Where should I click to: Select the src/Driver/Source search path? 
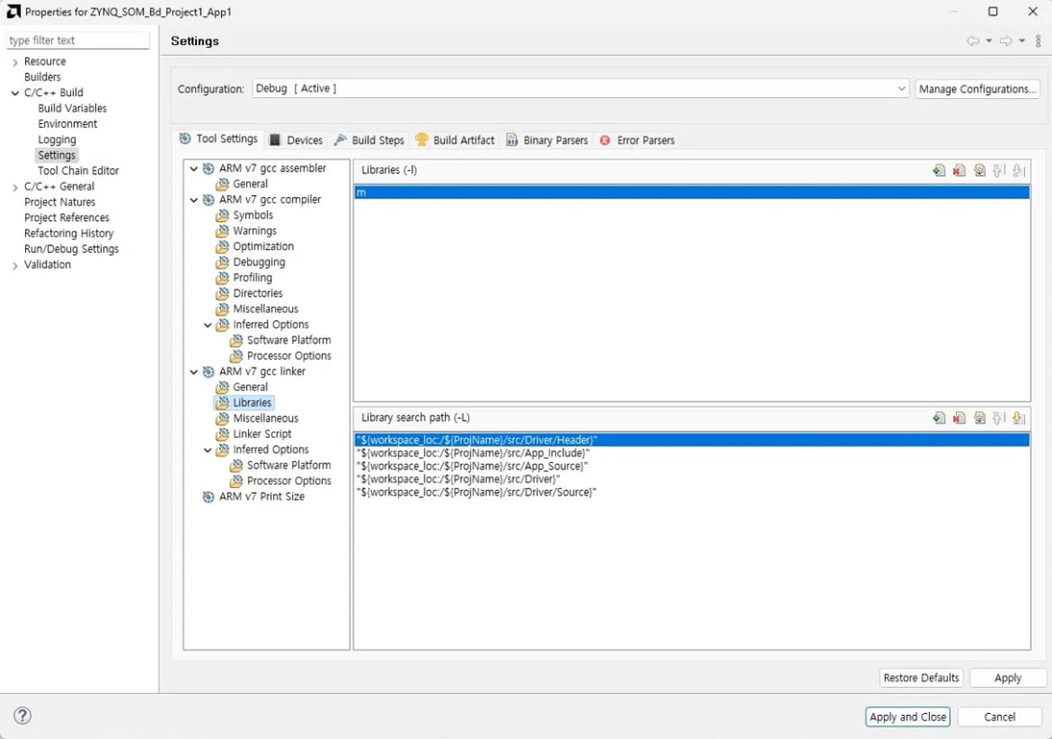[691, 492]
